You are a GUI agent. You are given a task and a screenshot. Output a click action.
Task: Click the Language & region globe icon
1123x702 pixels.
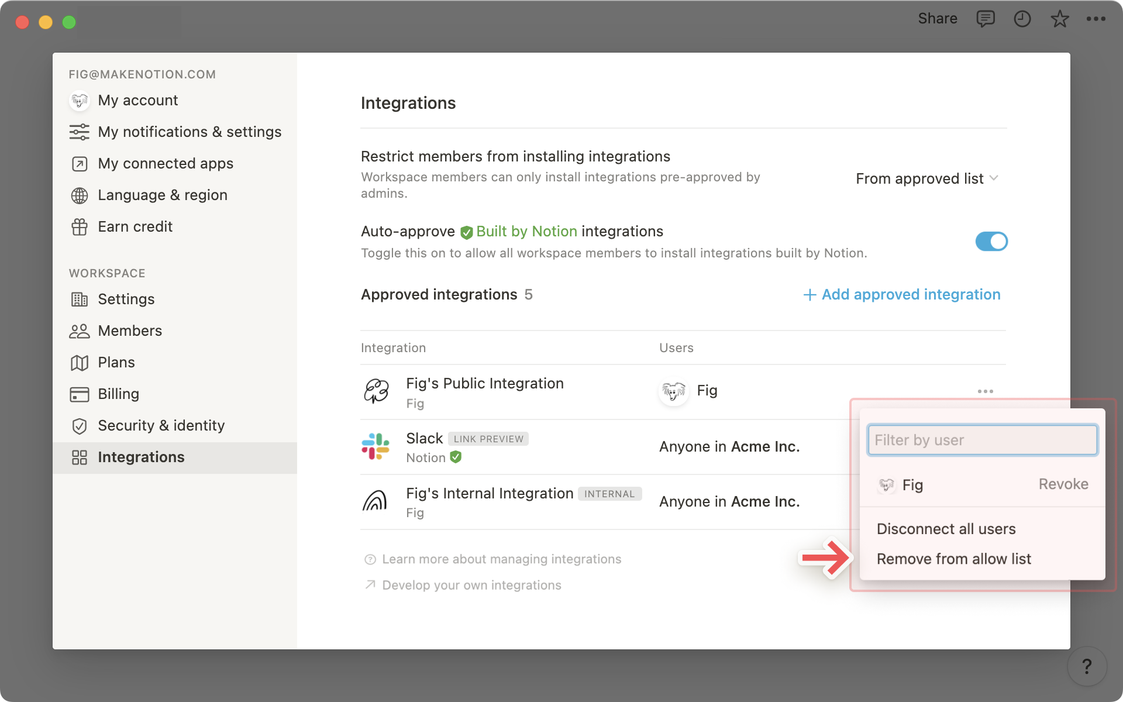78,195
